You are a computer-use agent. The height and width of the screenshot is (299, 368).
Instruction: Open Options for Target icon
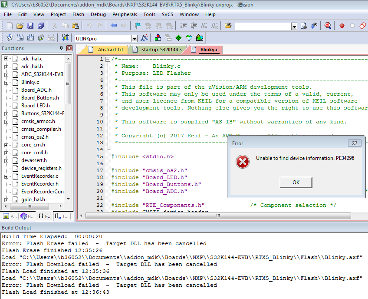[144, 38]
